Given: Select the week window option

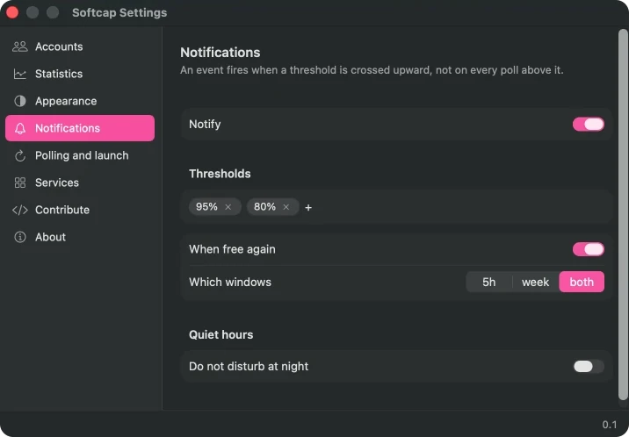Looking at the screenshot, I should point(535,282).
